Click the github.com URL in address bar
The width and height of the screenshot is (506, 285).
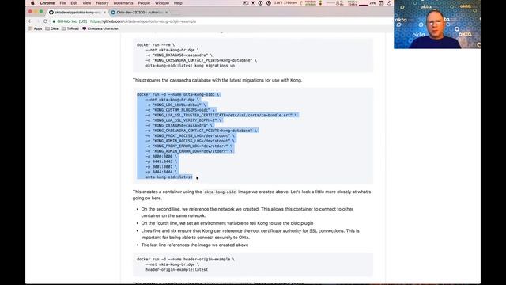click(x=143, y=21)
